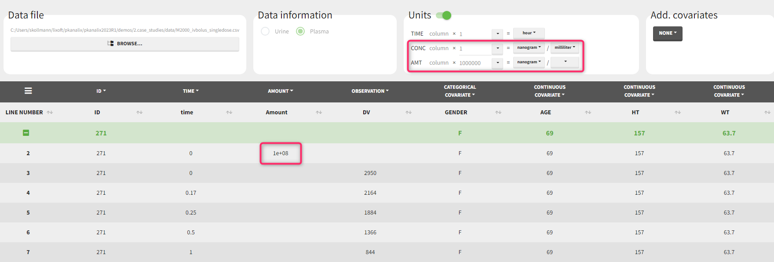The height and width of the screenshot is (262, 774).
Task: Click the NONE additional covariates button
Action: [x=667, y=33]
